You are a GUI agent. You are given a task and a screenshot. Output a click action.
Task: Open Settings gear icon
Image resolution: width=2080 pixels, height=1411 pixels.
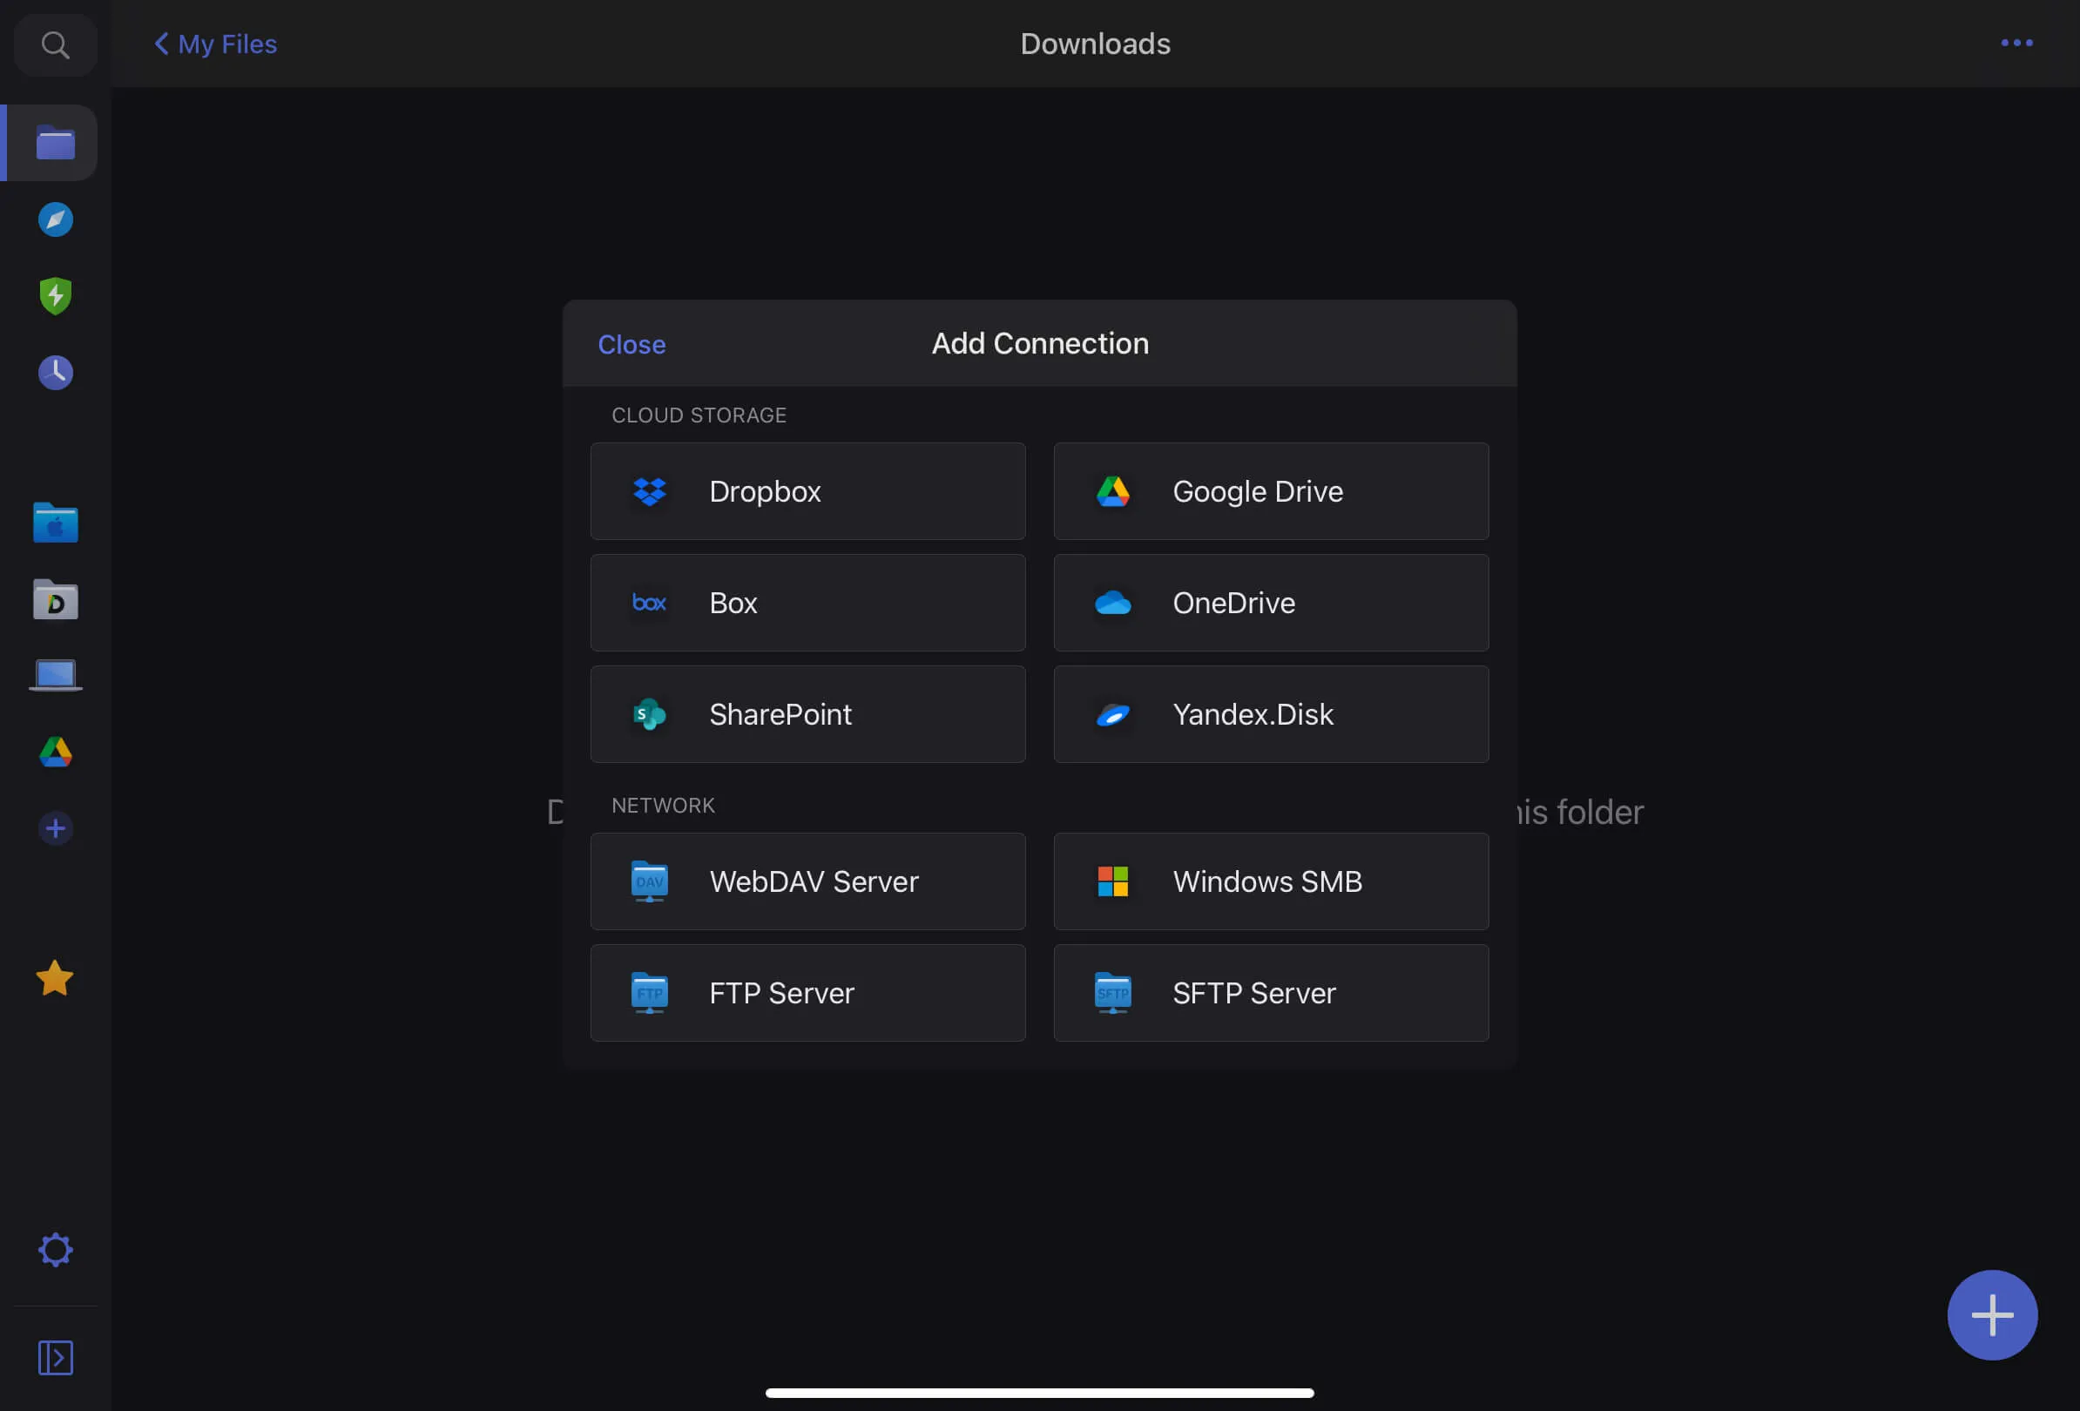(x=55, y=1250)
